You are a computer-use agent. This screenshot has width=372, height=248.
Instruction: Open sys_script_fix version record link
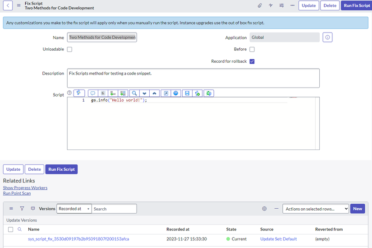(x=78, y=239)
